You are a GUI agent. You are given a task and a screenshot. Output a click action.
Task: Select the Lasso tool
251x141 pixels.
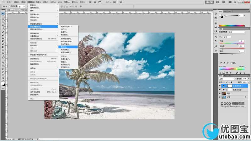[3, 19]
